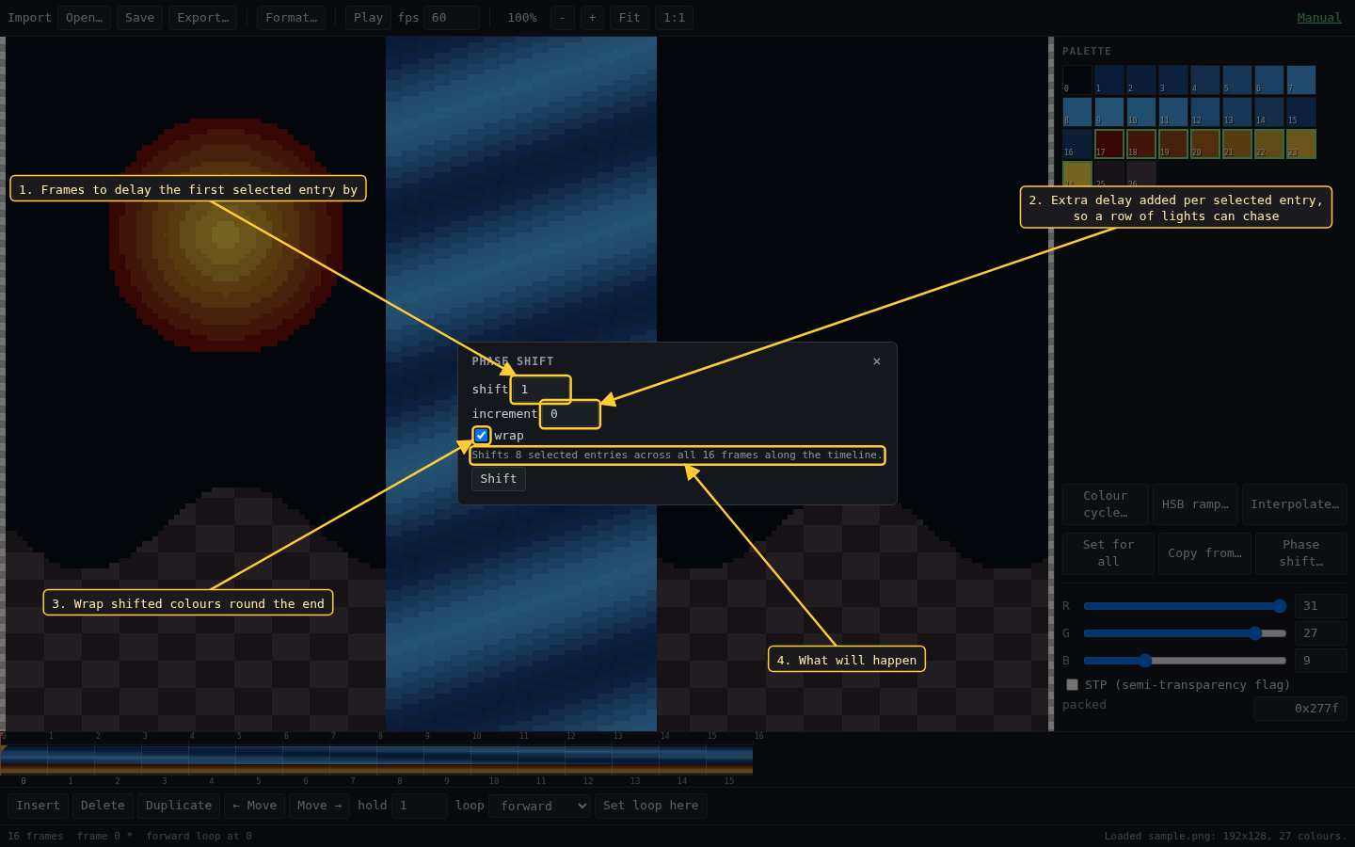Image resolution: width=1355 pixels, height=847 pixels.
Task: Focus the shift value field
Action: point(541,390)
